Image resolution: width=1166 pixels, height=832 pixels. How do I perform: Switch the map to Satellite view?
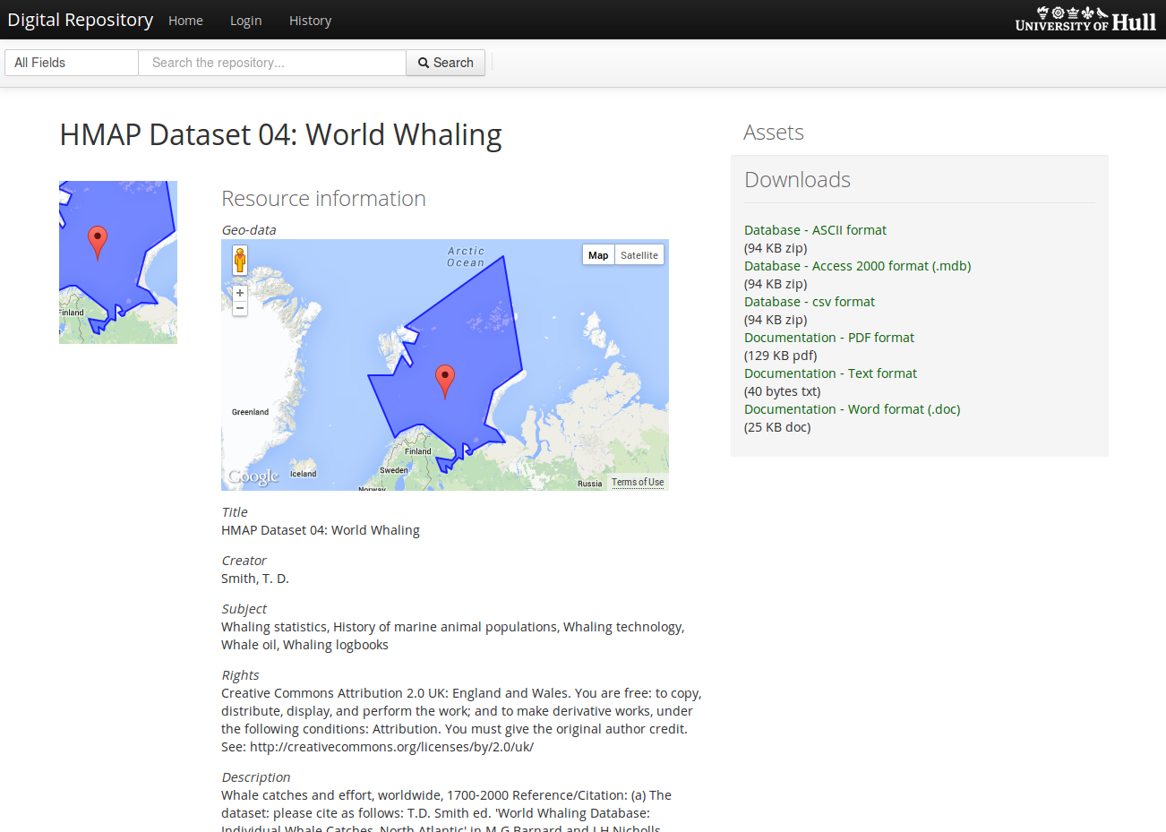click(x=639, y=254)
